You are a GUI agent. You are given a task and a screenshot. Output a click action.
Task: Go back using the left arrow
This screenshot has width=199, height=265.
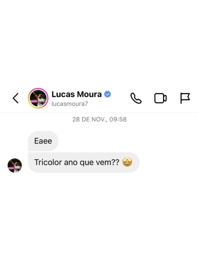[16, 98]
